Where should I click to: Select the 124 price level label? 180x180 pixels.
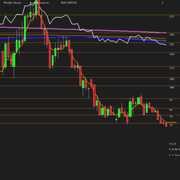point(172,54)
